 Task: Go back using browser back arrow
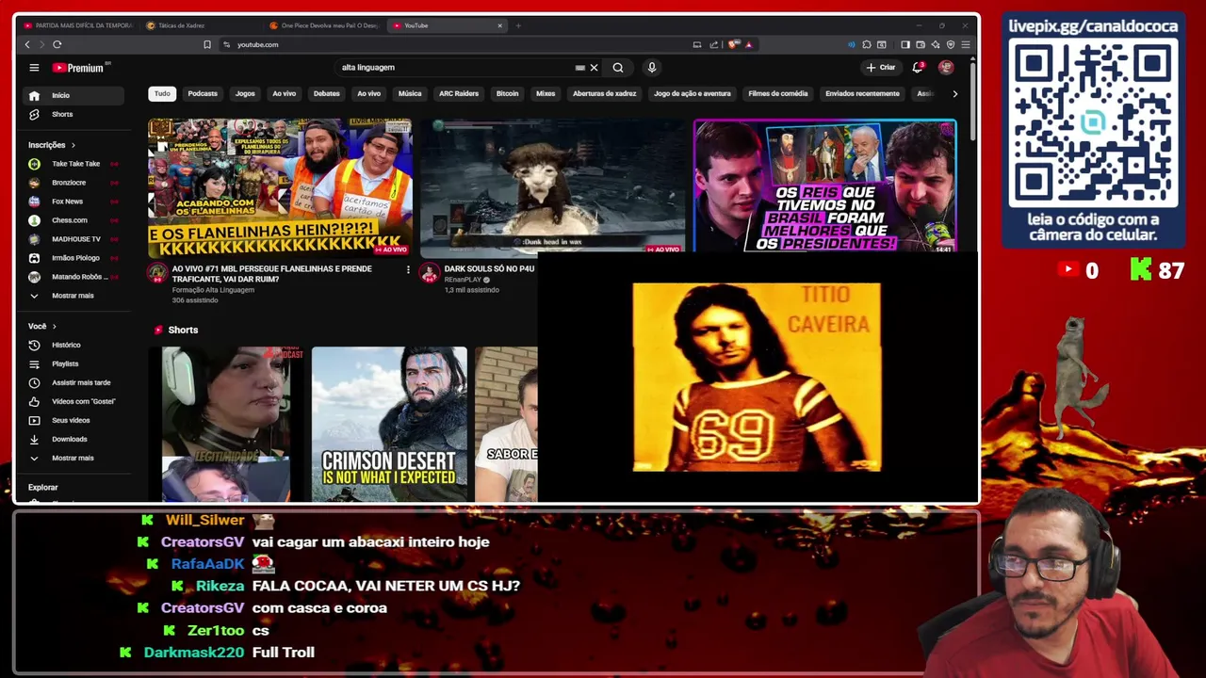pos(27,44)
